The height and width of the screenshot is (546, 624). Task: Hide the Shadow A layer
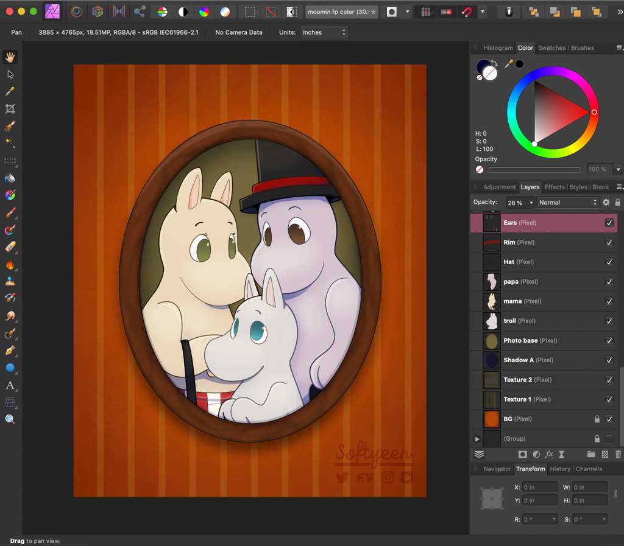(609, 360)
